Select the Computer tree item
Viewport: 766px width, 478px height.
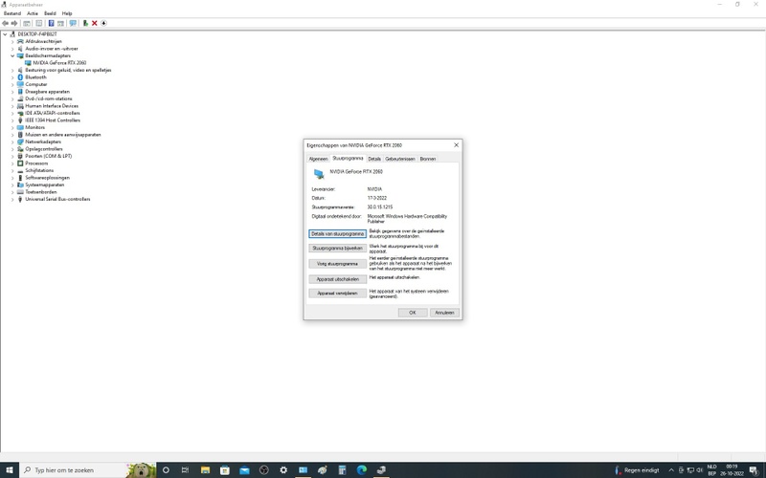click(36, 84)
